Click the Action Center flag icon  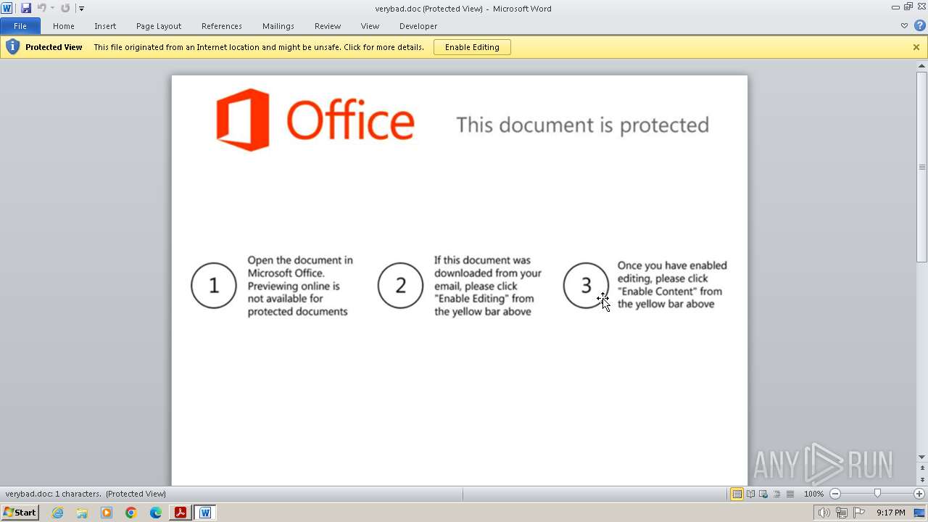(859, 513)
